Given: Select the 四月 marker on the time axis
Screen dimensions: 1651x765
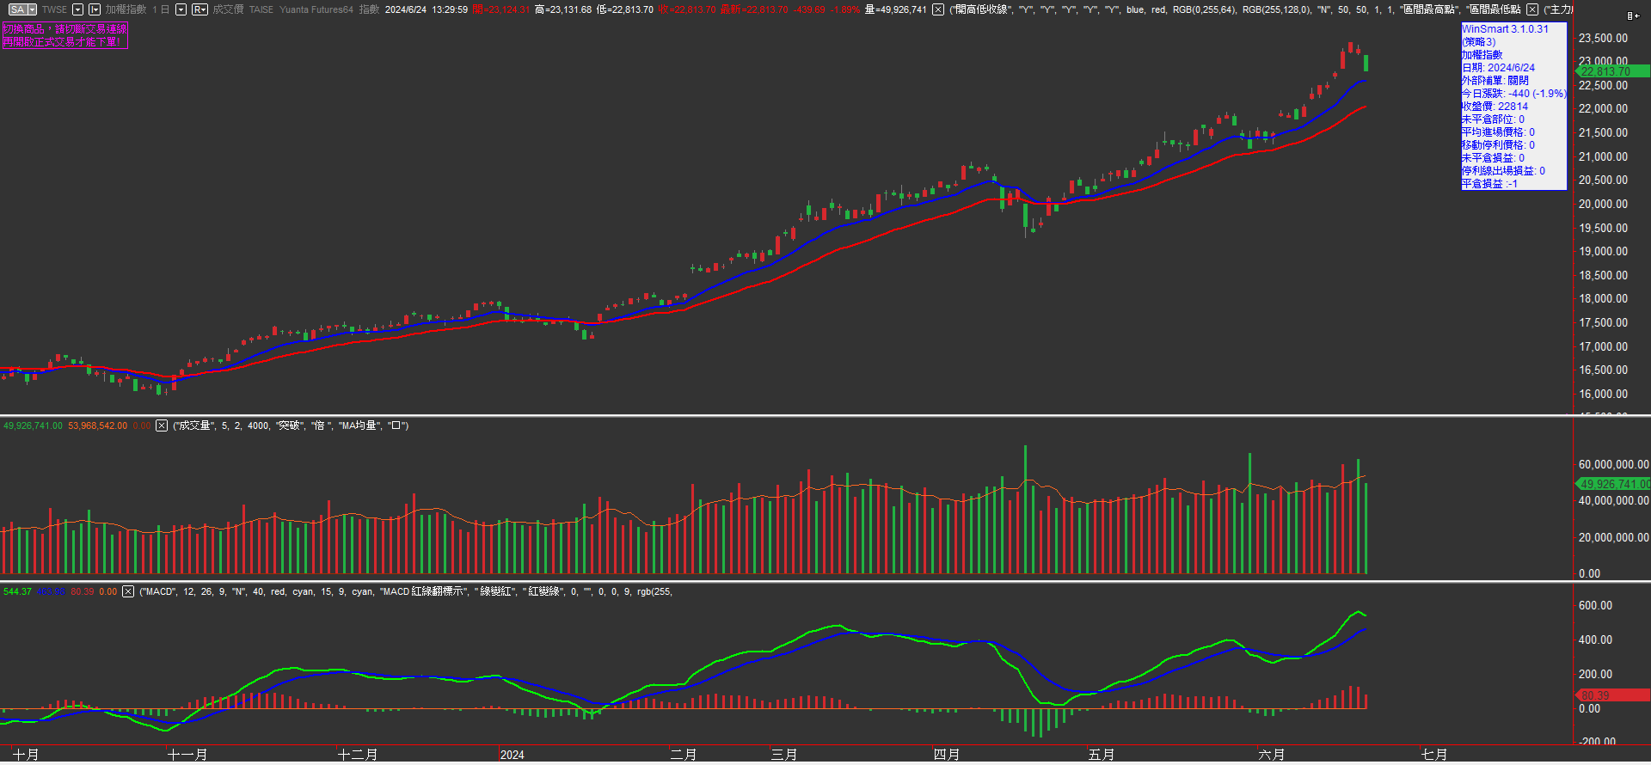Looking at the screenshot, I should click(947, 755).
